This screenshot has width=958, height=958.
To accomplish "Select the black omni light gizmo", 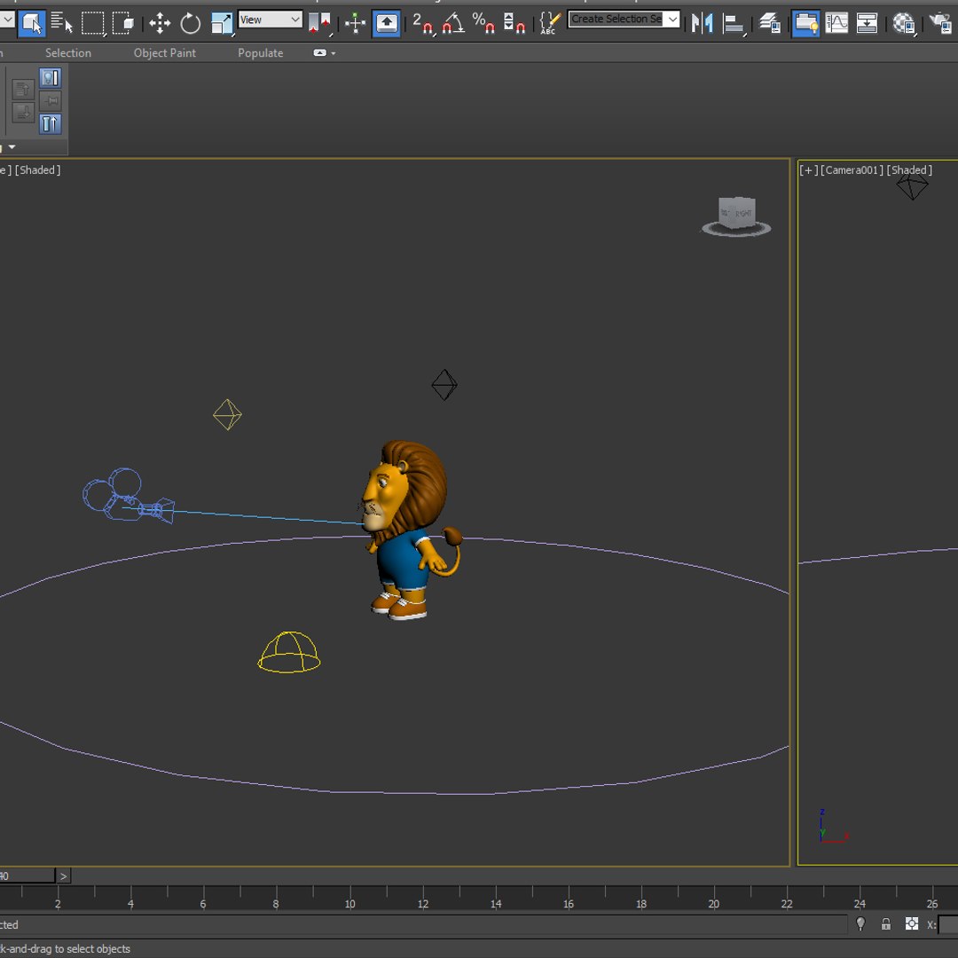I will [444, 385].
